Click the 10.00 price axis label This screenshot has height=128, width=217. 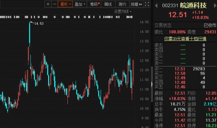tap(144, 108)
